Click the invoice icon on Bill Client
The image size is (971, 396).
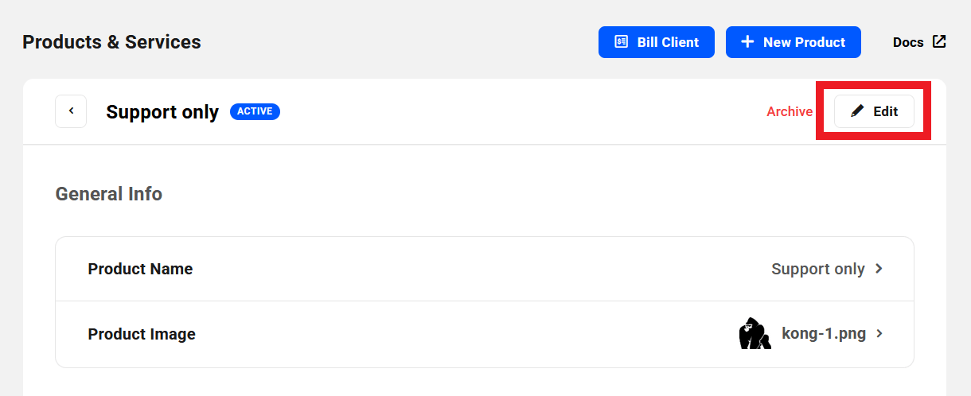[x=622, y=42]
